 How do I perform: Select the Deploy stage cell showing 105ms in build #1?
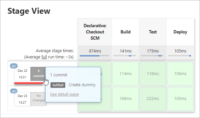(180, 99)
